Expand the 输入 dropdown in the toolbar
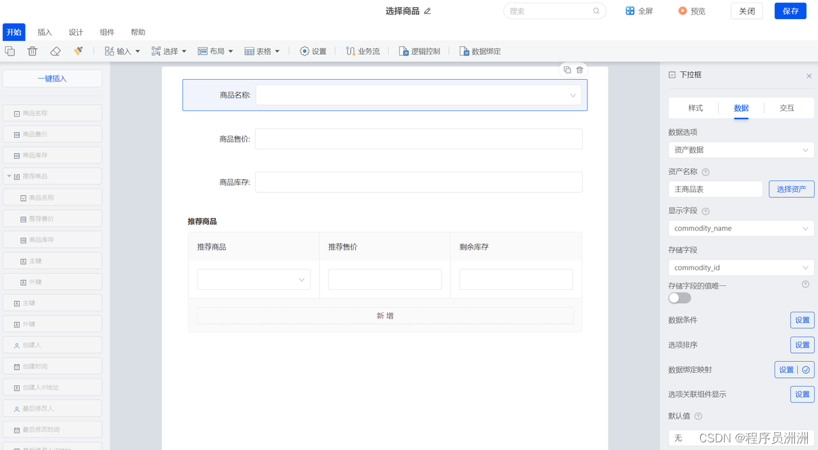818x450 pixels. tap(137, 51)
